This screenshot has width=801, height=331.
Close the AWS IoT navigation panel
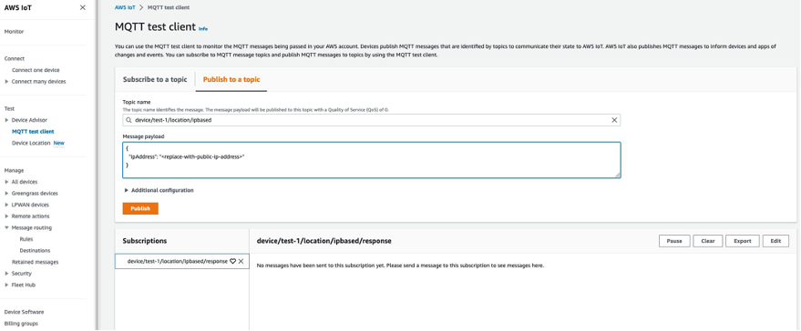click(83, 7)
